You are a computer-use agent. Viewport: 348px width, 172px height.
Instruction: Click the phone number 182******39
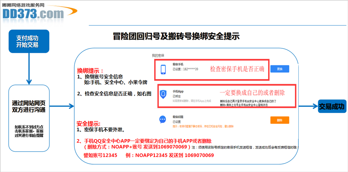tap(190, 69)
